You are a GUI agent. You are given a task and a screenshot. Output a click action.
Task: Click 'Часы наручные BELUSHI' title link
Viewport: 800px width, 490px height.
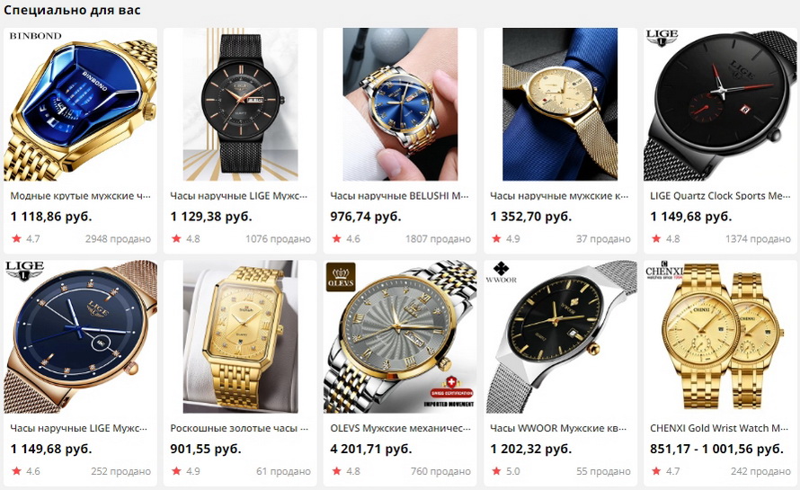click(399, 196)
